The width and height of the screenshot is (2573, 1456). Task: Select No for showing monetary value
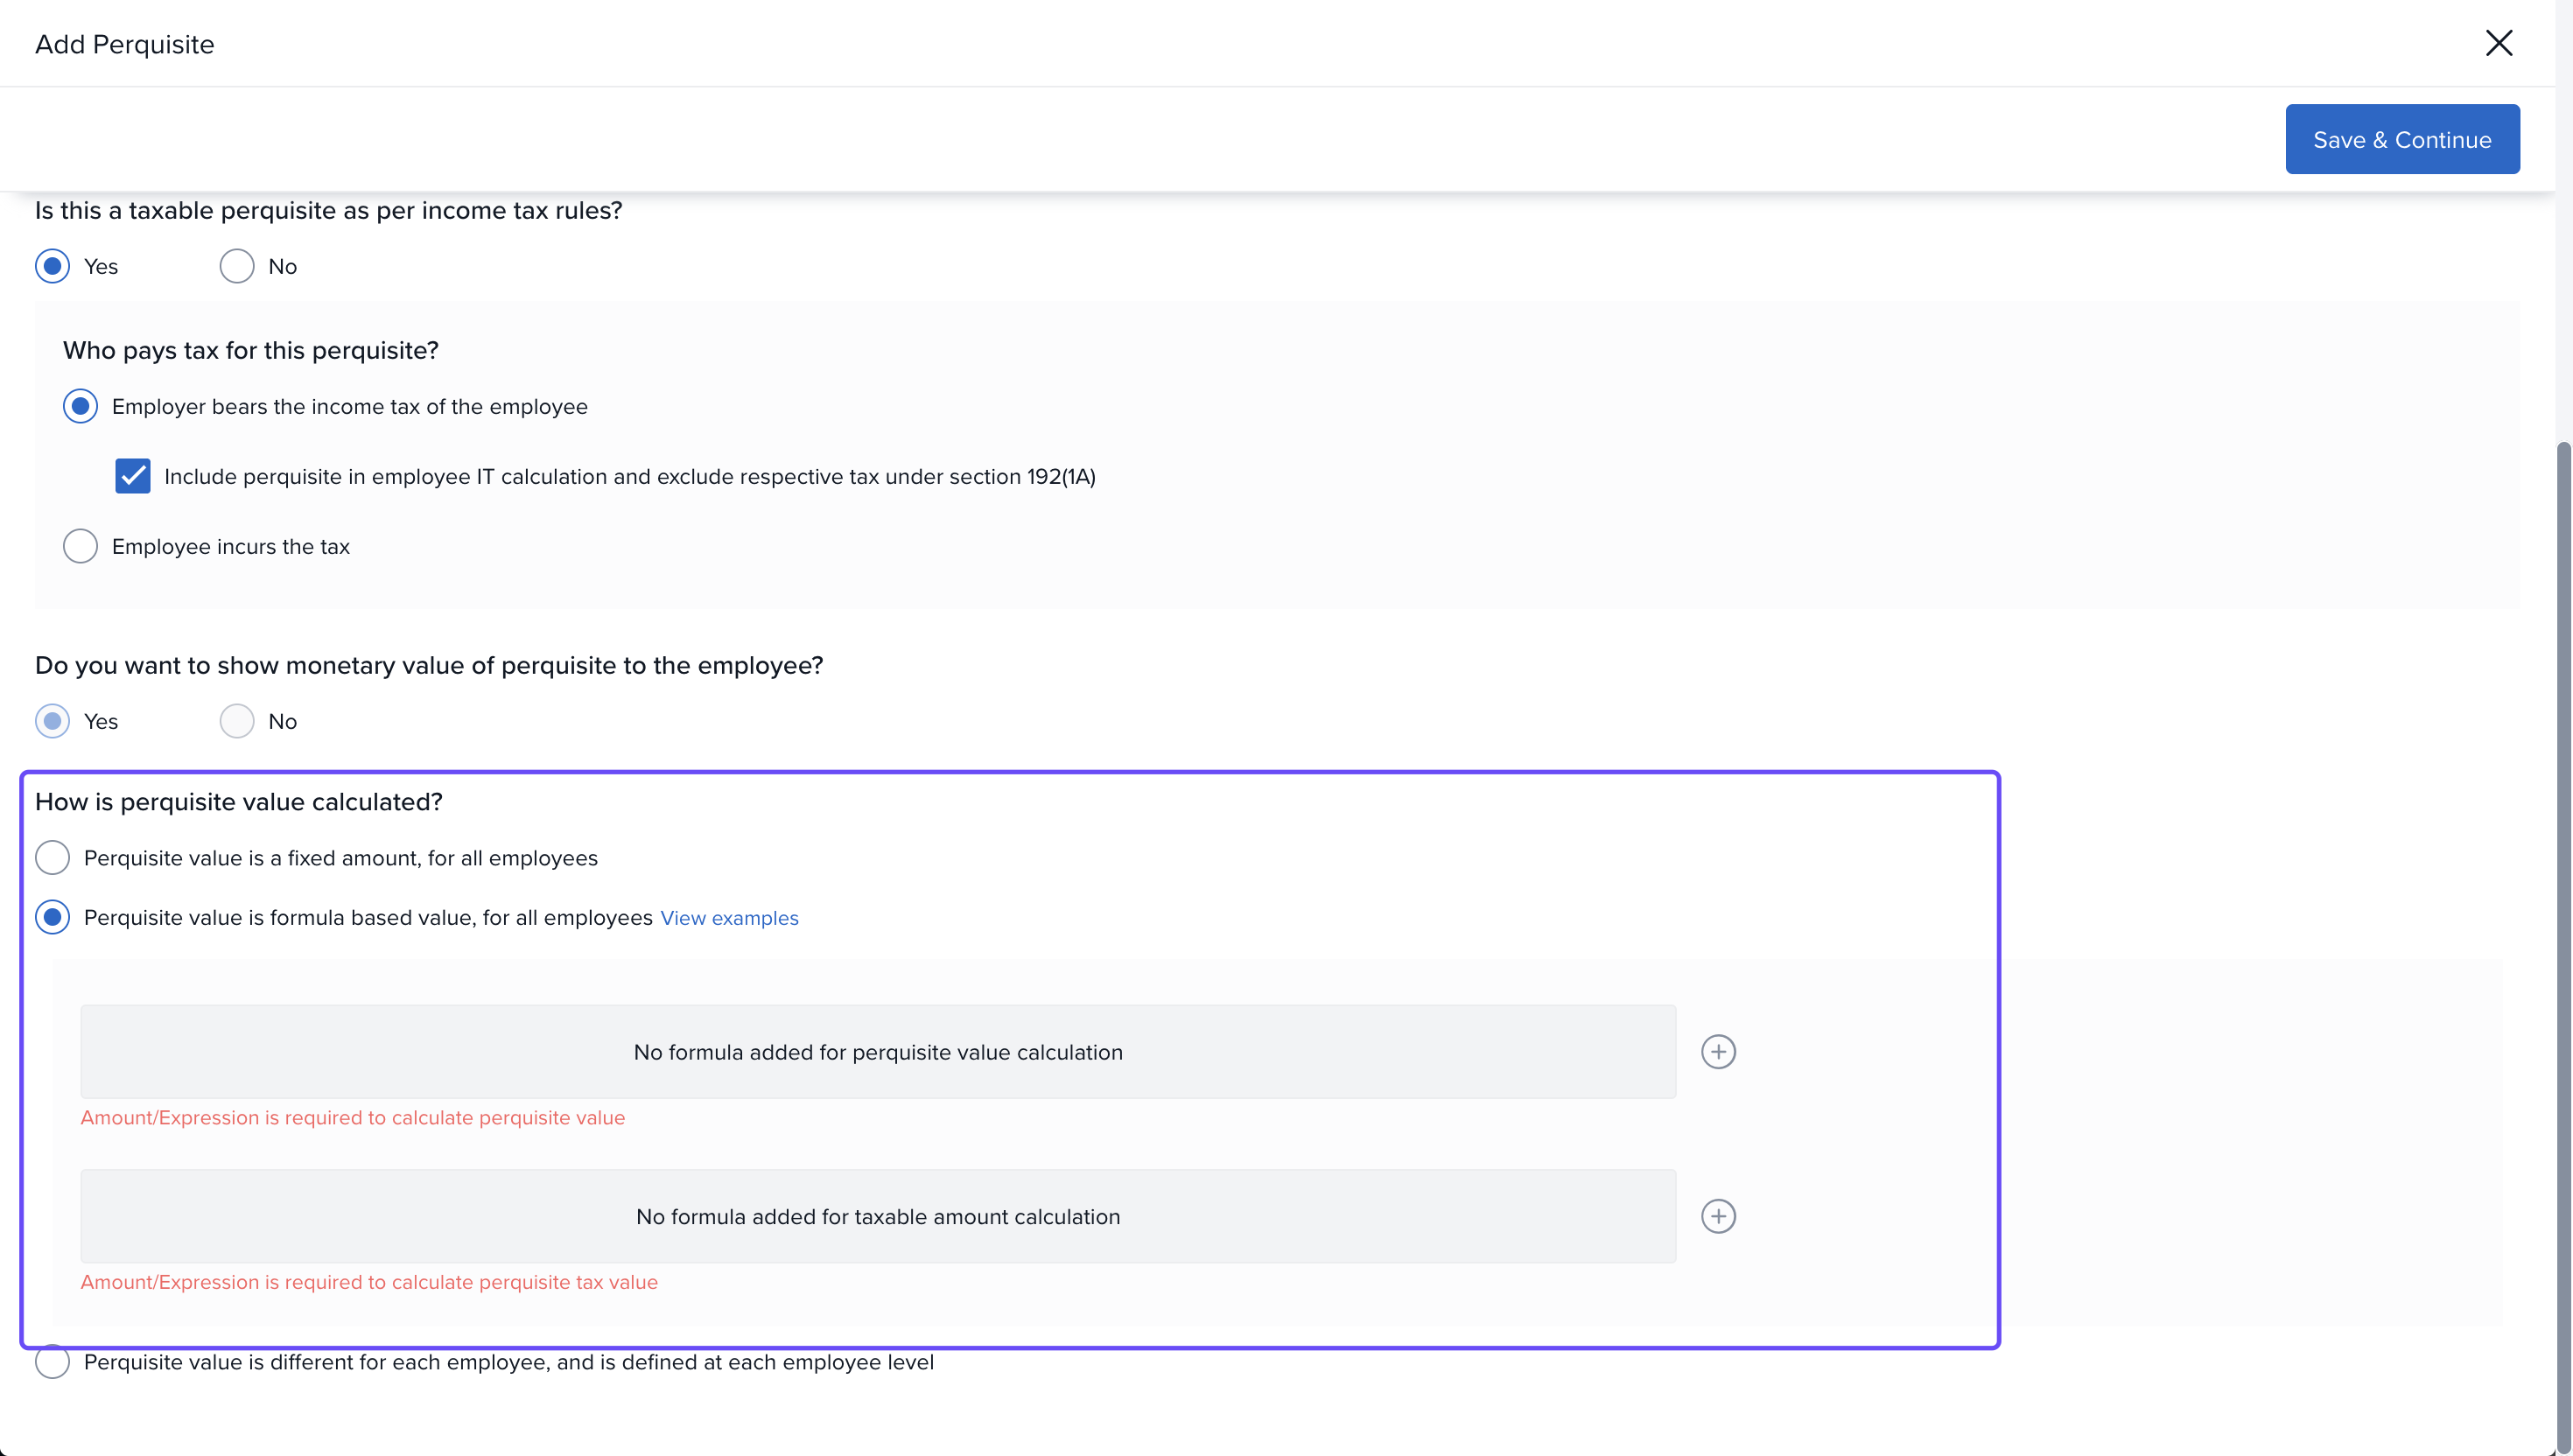(237, 721)
